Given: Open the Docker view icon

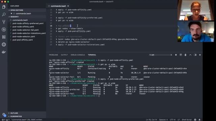Looking at the screenshot, I should click(x=4, y=52).
